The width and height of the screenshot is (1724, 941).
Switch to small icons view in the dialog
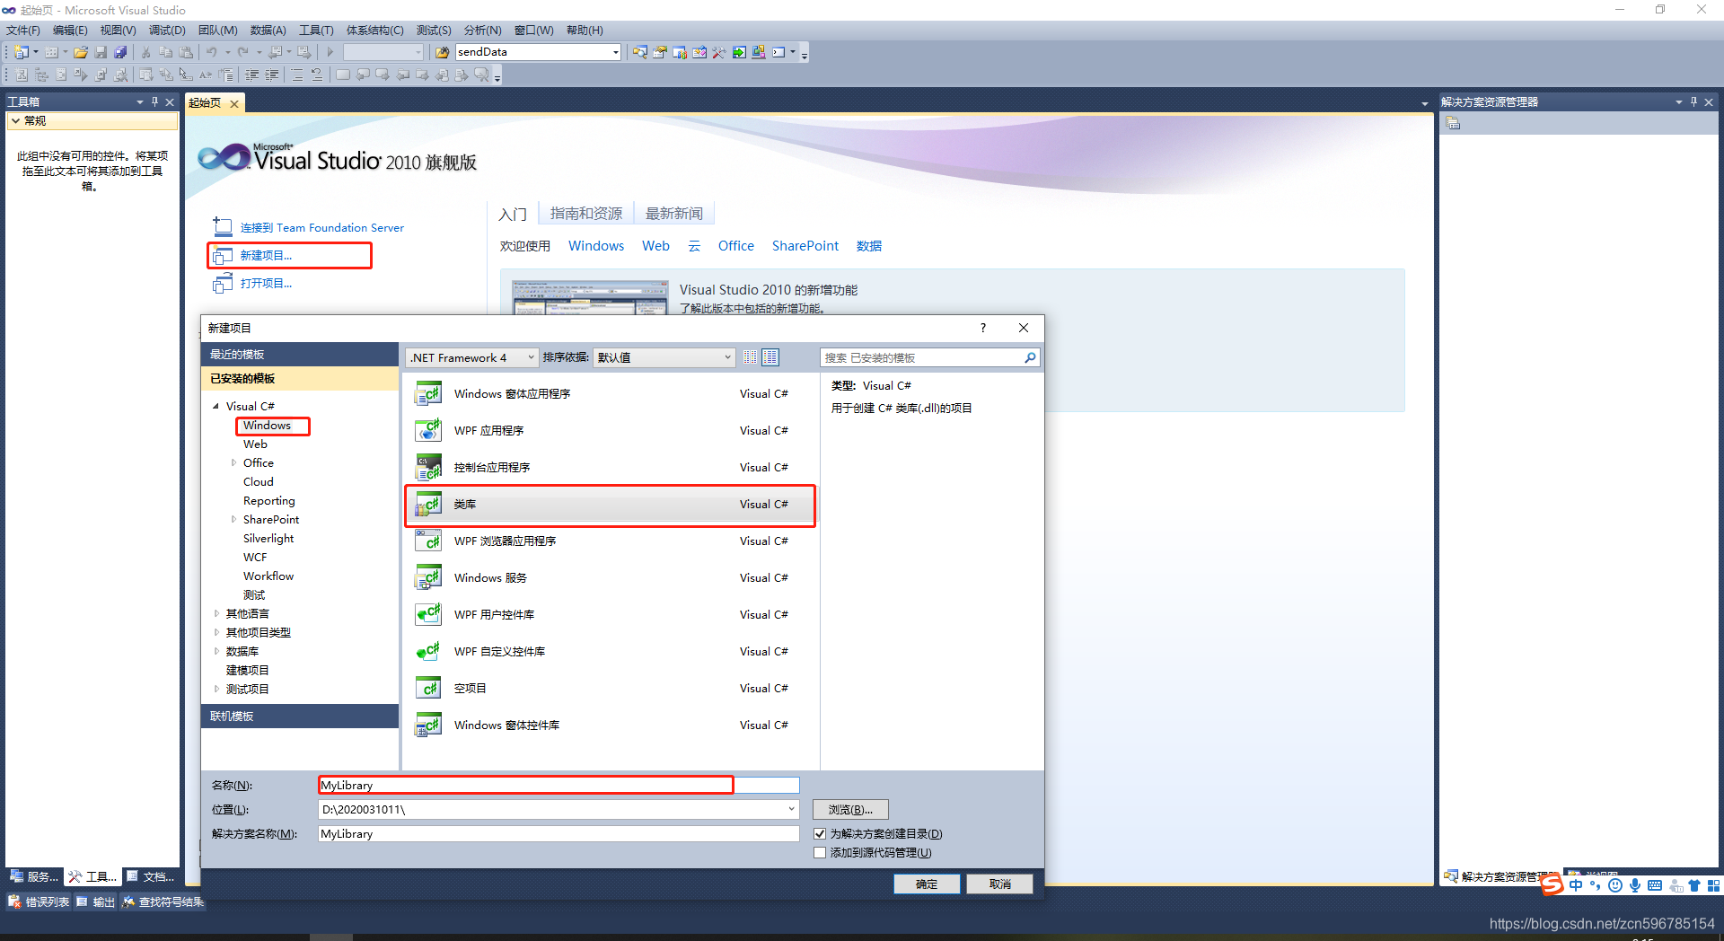click(x=751, y=357)
